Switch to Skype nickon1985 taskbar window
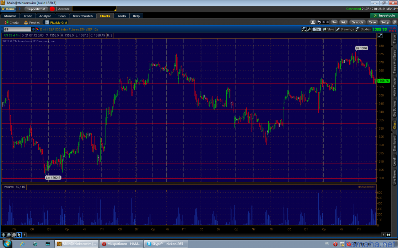The width and height of the screenshot is (398, 248). pos(166,244)
